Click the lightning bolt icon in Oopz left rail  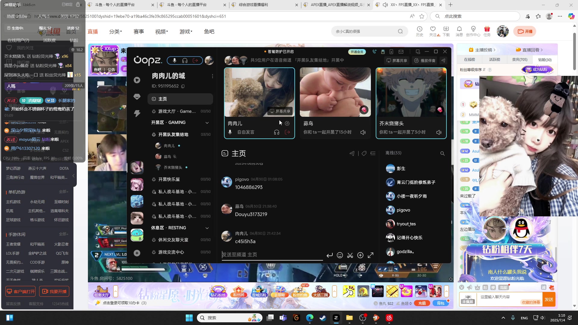137,113
